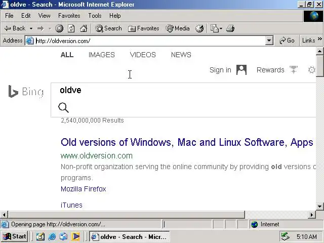Refresh the page with the Refresh icon
324x243 pixels.
71,28
